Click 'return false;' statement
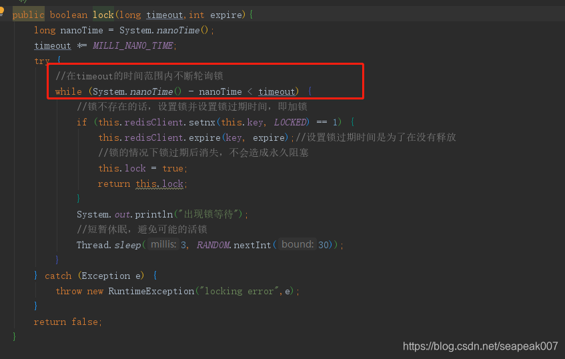 (x=68, y=322)
